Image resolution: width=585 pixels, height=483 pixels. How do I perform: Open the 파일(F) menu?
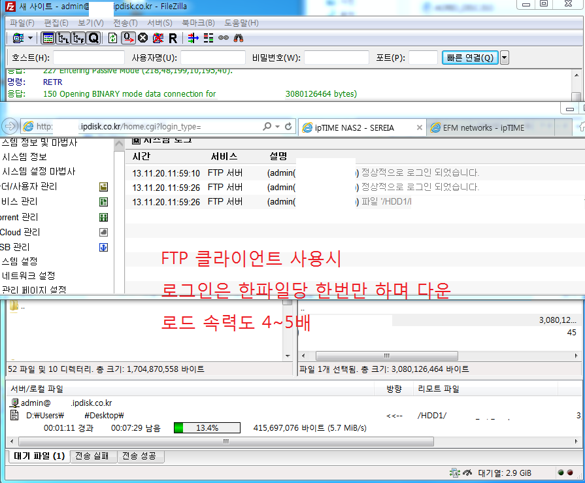[22, 23]
